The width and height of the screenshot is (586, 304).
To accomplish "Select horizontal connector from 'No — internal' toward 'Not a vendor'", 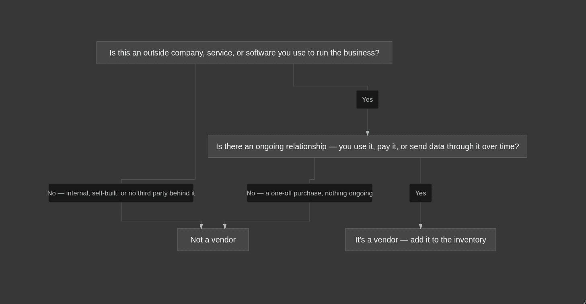I will (161, 221).
